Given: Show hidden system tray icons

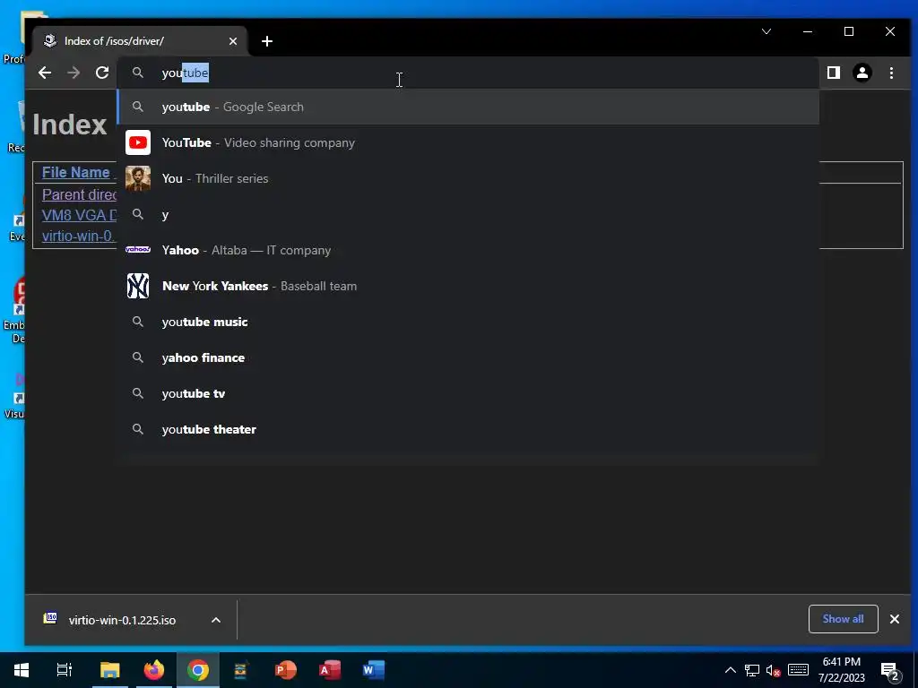Looking at the screenshot, I should click(x=730, y=670).
